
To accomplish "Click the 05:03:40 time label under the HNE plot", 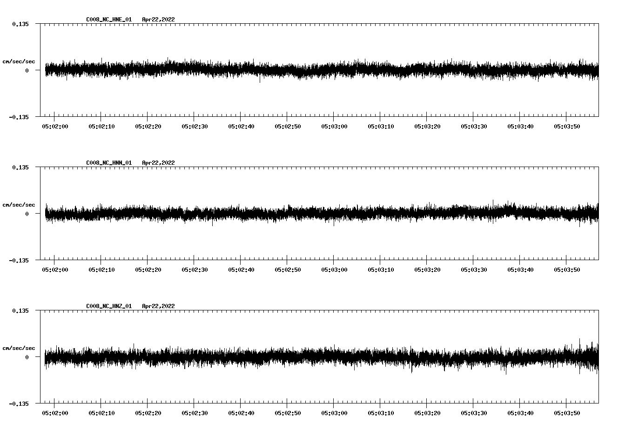I will pyautogui.click(x=520, y=126).
